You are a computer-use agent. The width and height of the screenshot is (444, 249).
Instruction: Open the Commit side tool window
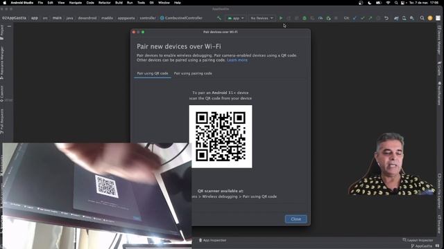pyautogui.click(x=2, y=93)
